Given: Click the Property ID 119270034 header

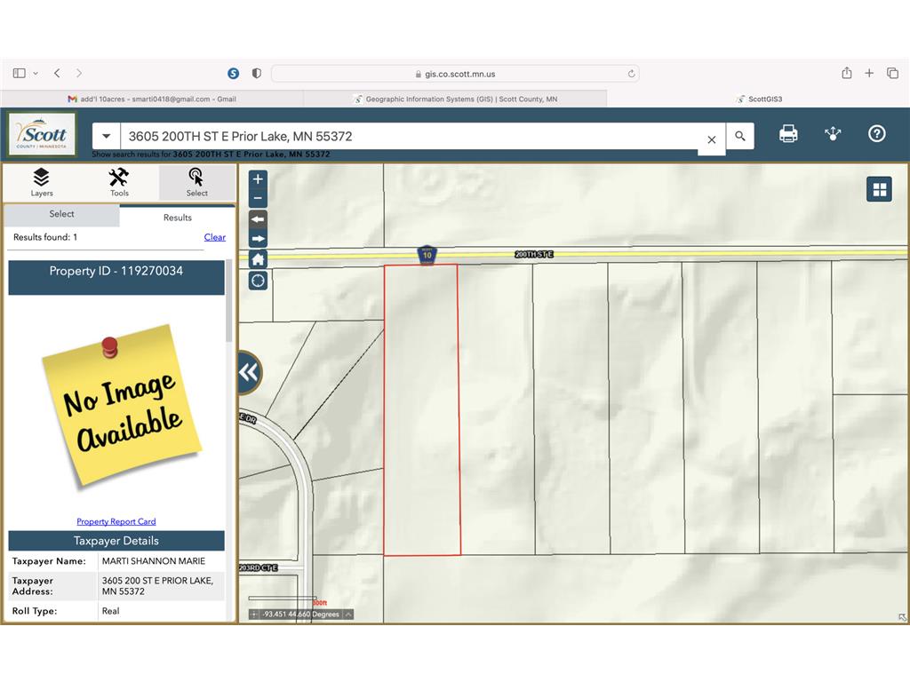Looking at the screenshot, I should pos(116,277).
